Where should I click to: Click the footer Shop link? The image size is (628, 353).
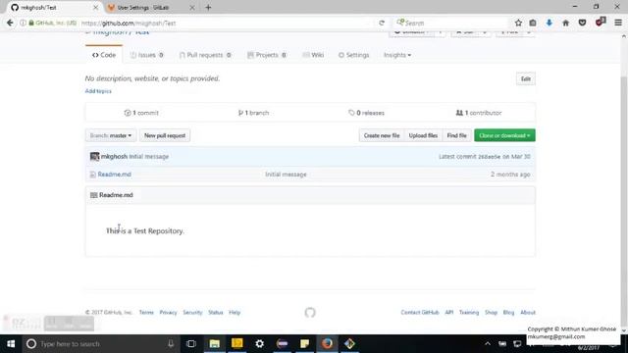491,312
